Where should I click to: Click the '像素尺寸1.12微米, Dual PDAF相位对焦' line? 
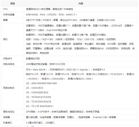[47, 30]
